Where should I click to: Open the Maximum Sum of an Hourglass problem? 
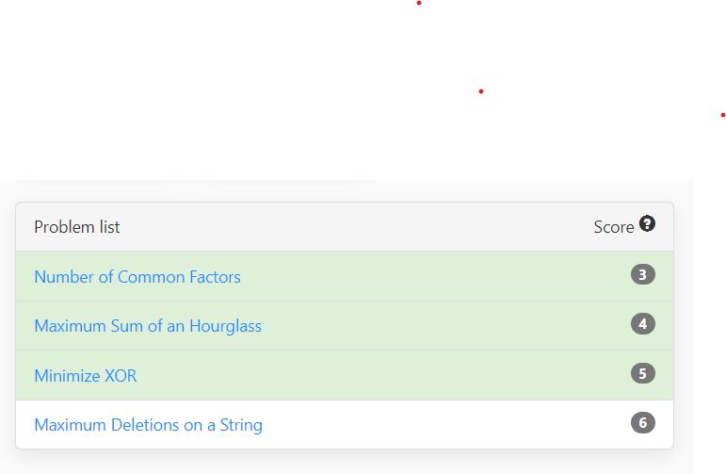[148, 326]
